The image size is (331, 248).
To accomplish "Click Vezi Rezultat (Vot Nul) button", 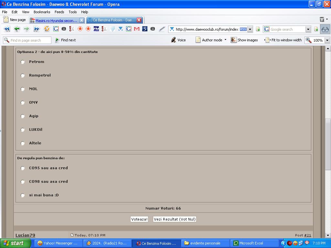I will tap(175, 219).
